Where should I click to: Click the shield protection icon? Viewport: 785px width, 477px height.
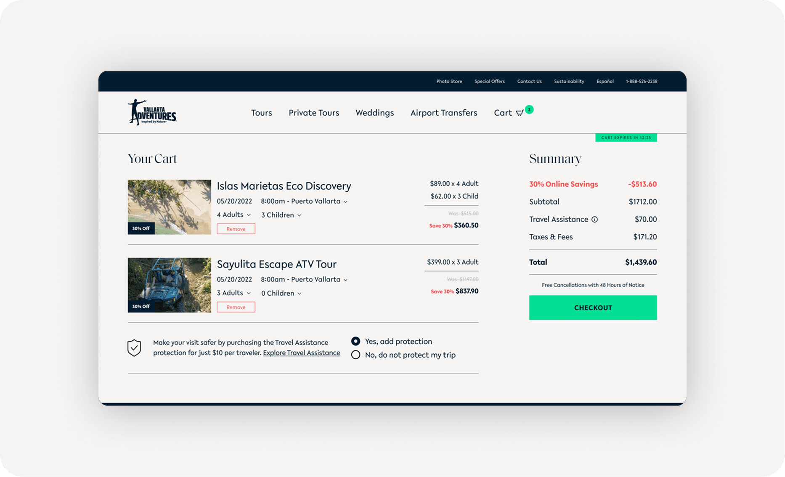point(134,347)
